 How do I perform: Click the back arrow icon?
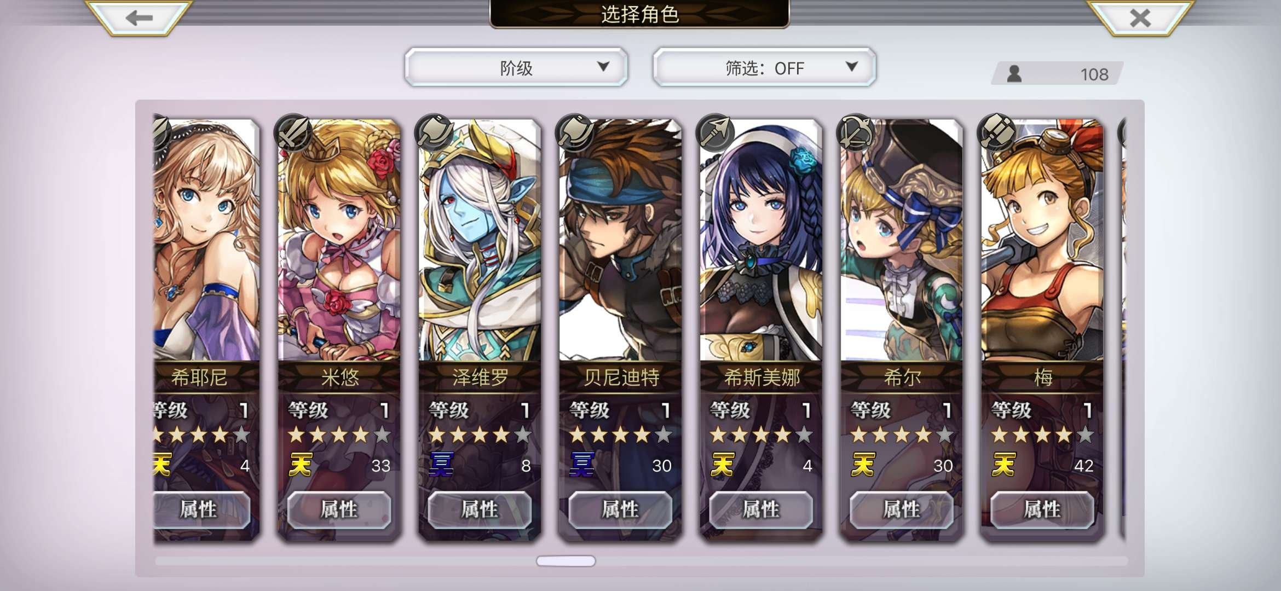(x=139, y=18)
